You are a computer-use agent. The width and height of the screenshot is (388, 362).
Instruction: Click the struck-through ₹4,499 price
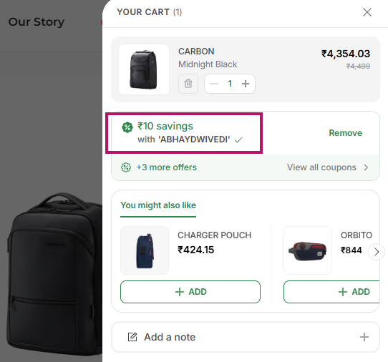point(358,66)
